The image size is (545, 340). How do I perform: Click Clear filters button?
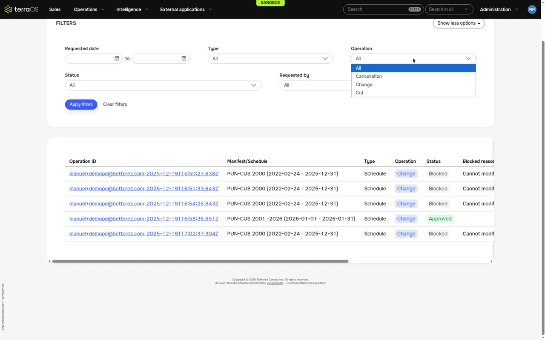coord(115,105)
